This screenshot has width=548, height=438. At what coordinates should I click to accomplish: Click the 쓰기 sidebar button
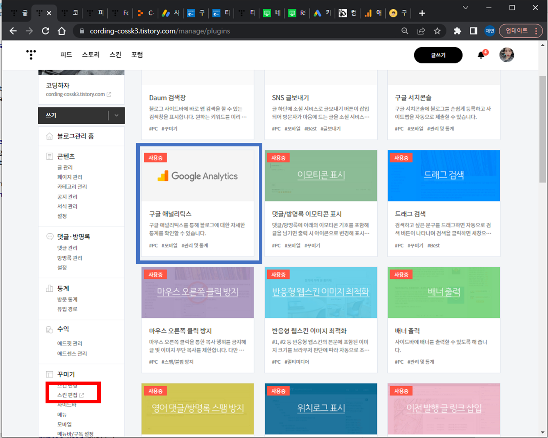[73, 115]
